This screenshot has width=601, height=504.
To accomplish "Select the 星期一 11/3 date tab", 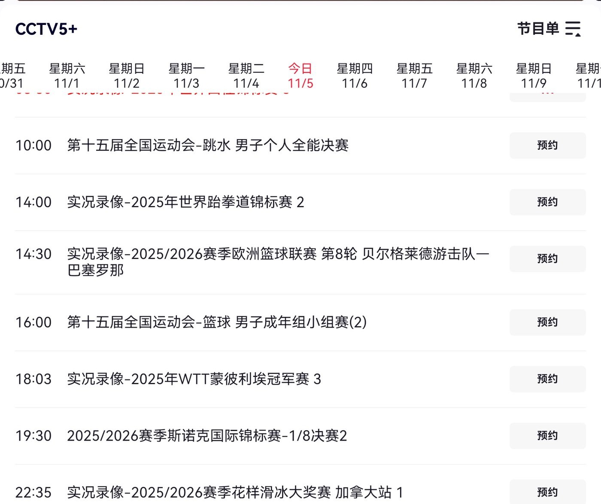I will coord(186,76).
